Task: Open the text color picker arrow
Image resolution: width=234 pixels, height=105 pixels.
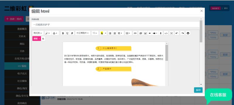Action: [x=106, y=33]
